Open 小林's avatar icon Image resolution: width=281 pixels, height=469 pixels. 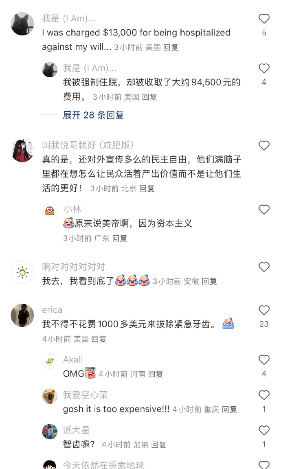[50, 211]
